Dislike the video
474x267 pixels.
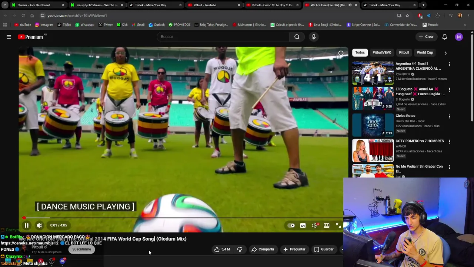coord(240,249)
